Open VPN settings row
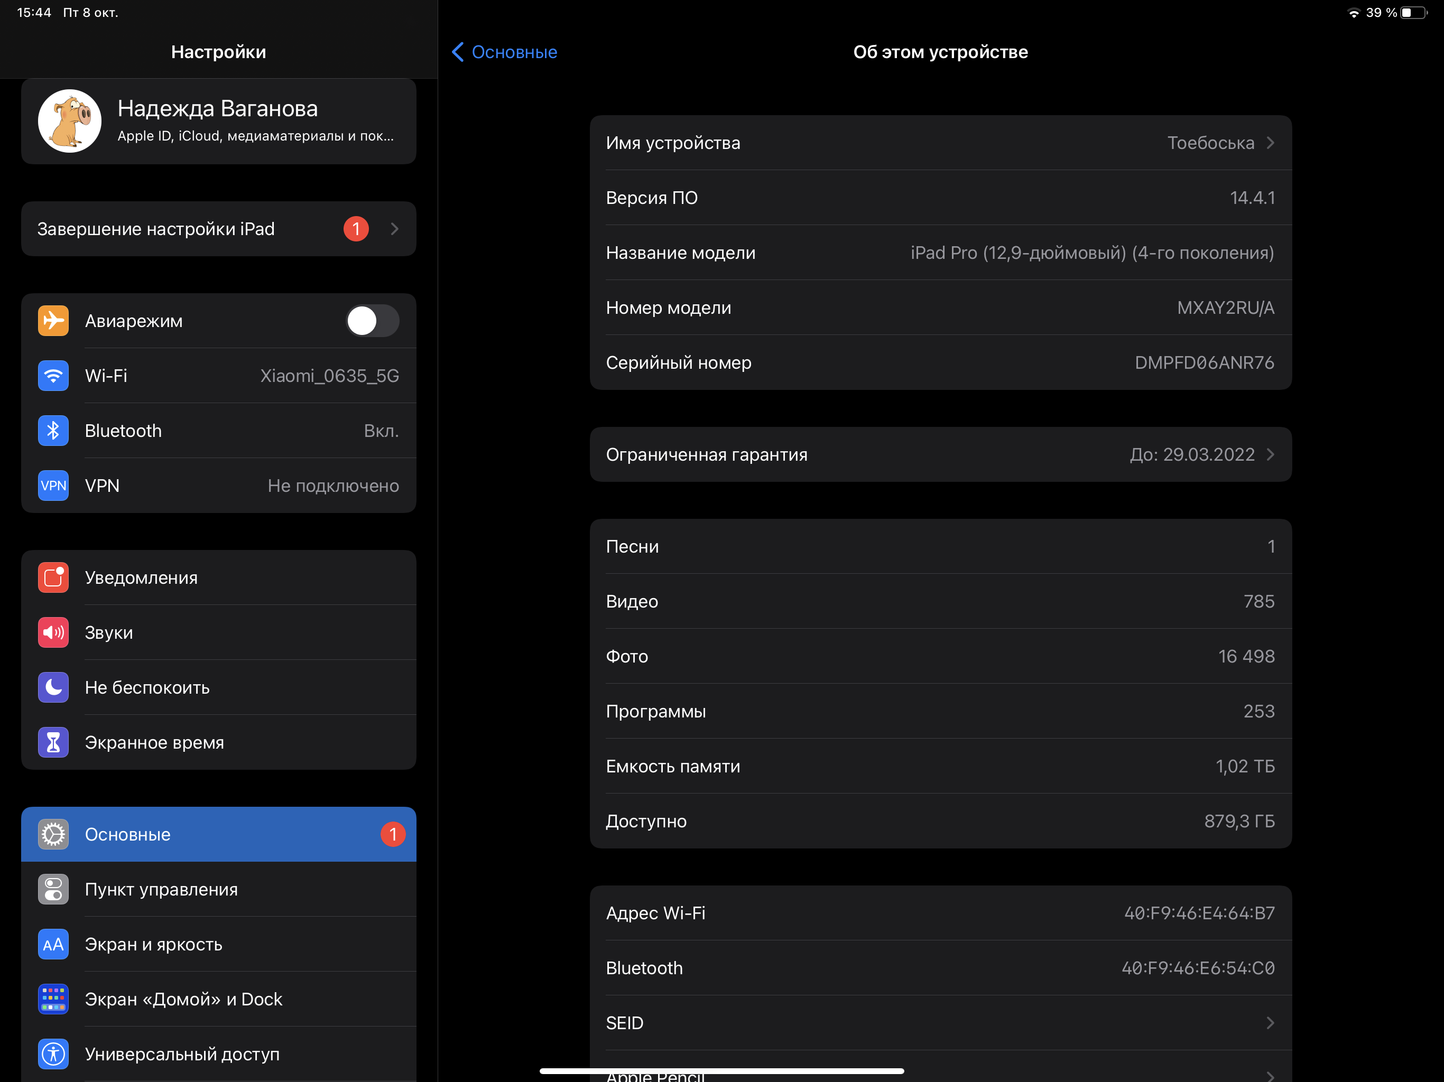 [x=219, y=486]
